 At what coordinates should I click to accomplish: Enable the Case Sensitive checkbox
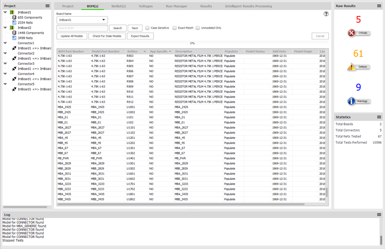147,28
